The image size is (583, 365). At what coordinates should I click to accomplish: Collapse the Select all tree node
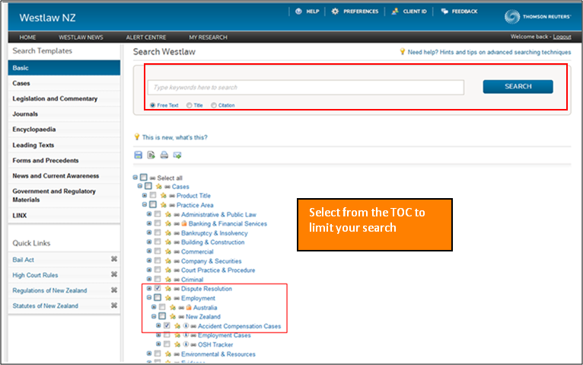click(x=135, y=178)
